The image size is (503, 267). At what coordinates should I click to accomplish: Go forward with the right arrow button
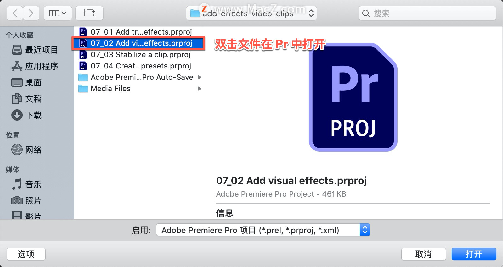(x=31, y=13)
